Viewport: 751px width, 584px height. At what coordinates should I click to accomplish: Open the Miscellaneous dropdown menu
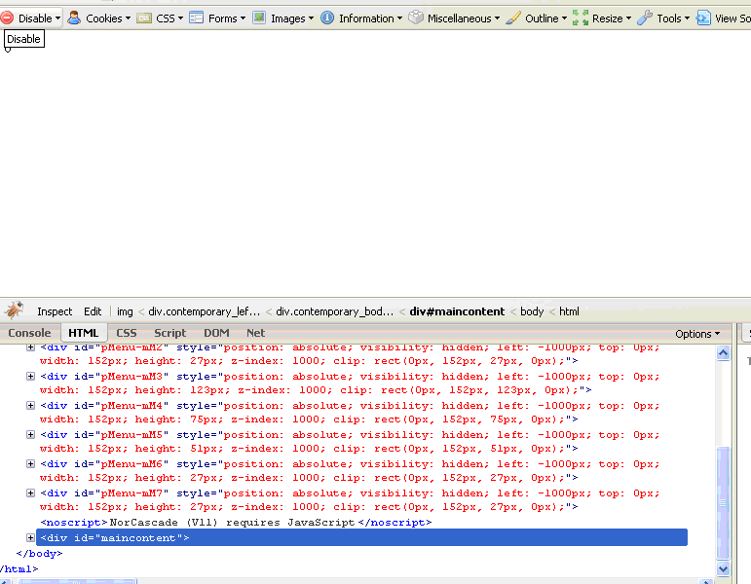(x=460, y=18)
